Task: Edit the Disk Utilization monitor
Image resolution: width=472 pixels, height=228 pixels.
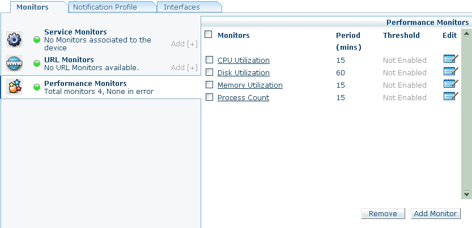Action: coord(450,71)
